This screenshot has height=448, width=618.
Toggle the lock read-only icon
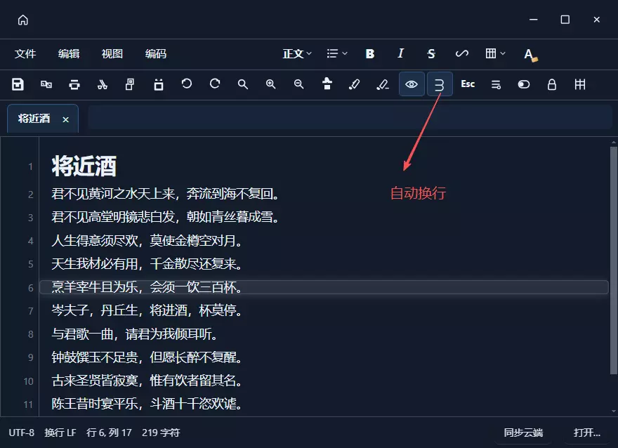coord(552,84)
